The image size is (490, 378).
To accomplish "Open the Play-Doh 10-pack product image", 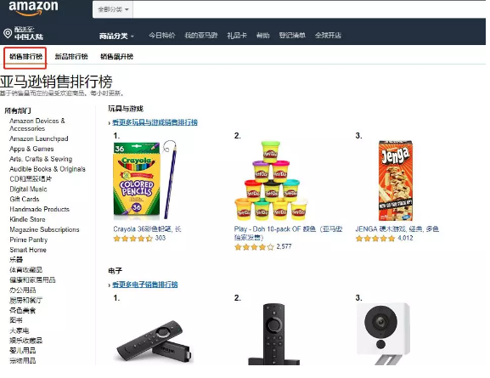I will tap(271, 180).
